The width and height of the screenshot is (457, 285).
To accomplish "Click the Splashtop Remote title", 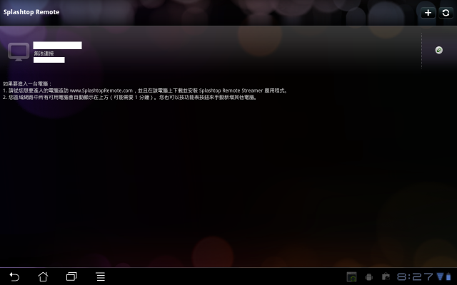I will (31, 12).
